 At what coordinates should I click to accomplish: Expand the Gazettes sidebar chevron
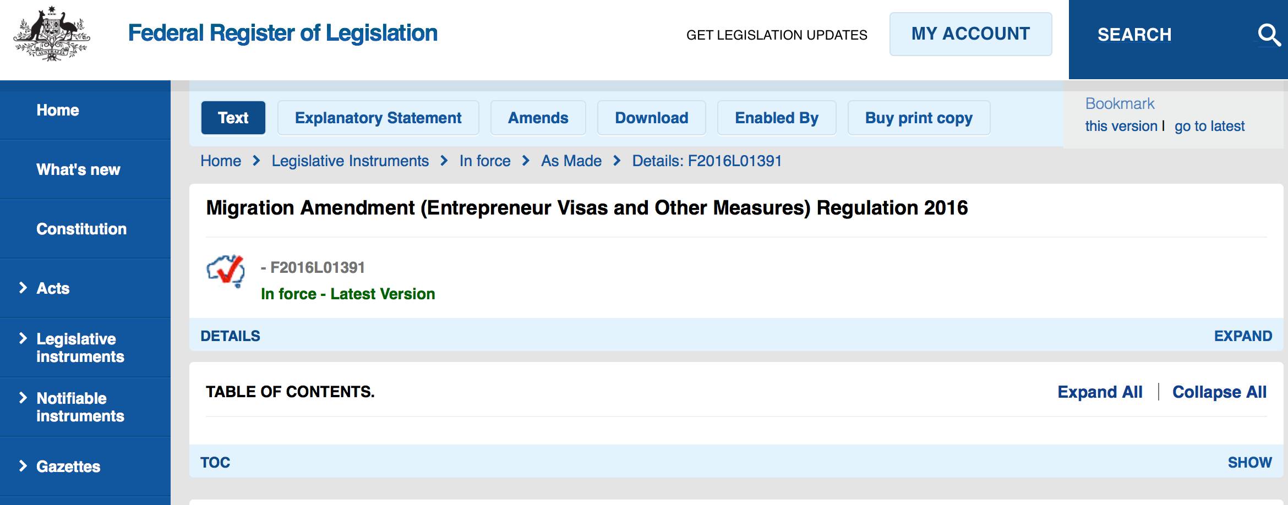pyautogui.click(x=23, y=466)
